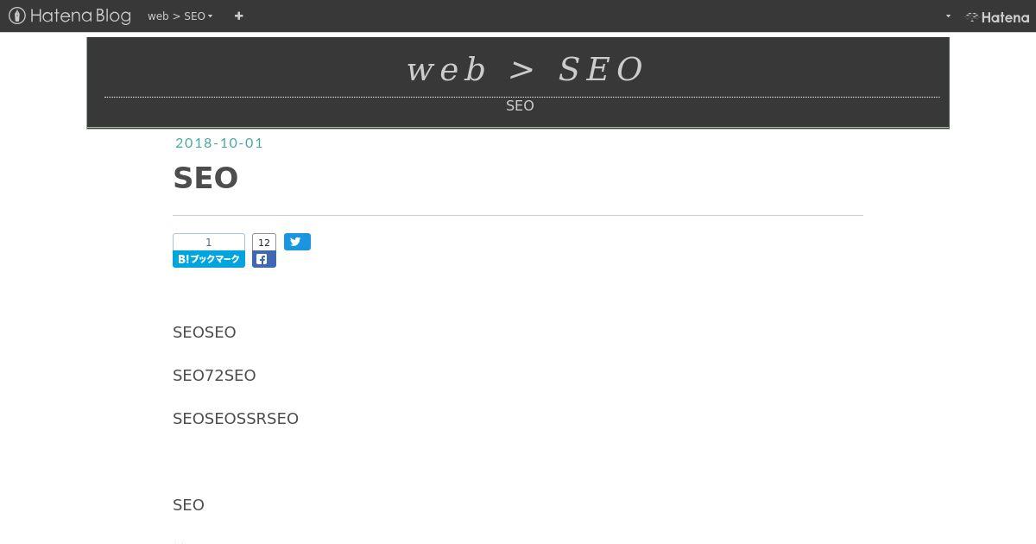Open day 01 in the post date

pos(254,143)
